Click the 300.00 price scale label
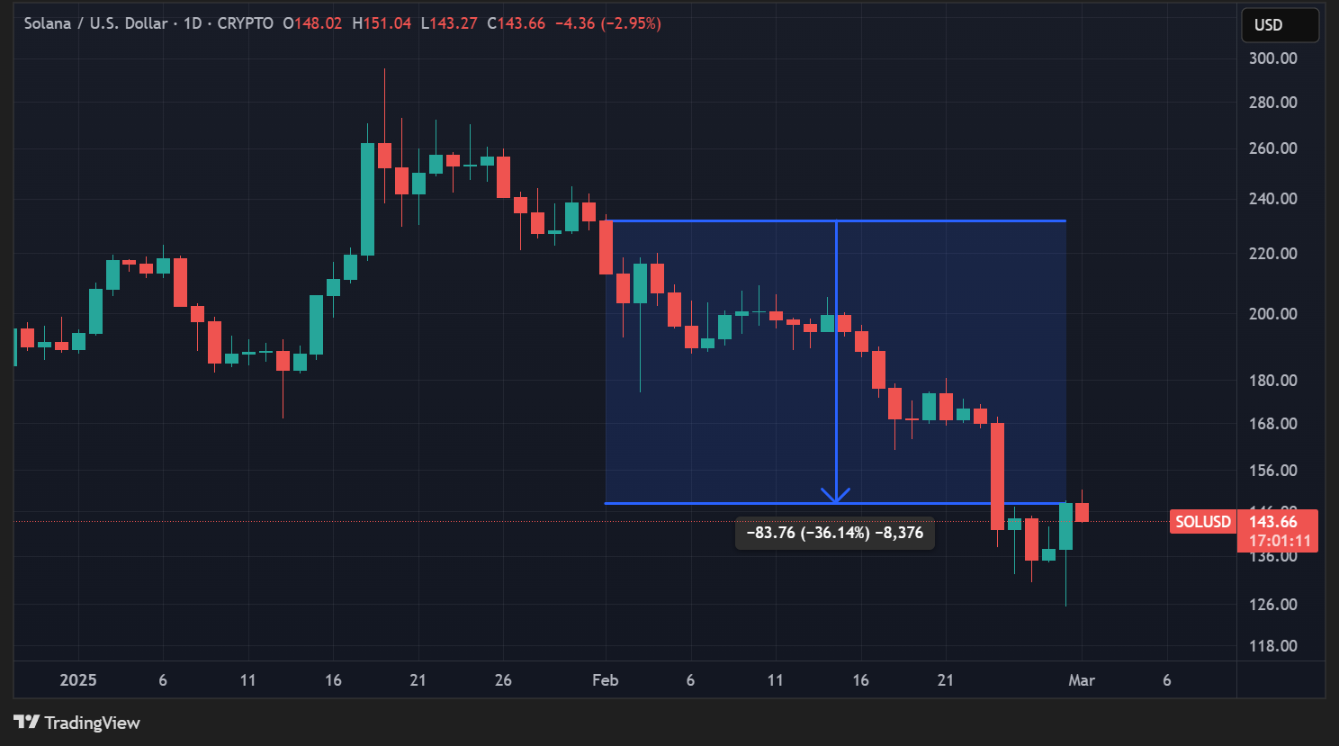Image resolution: width=1339 pixels, height=746 pixels. pyautogui.click(x=1272, y=58)
